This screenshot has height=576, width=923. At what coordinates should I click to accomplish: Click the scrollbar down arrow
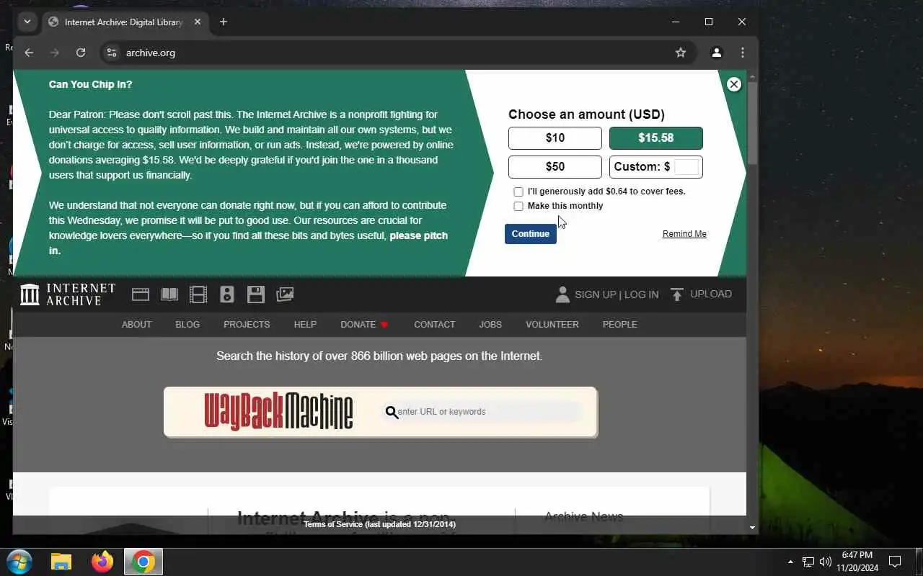[x=752, y=528]
